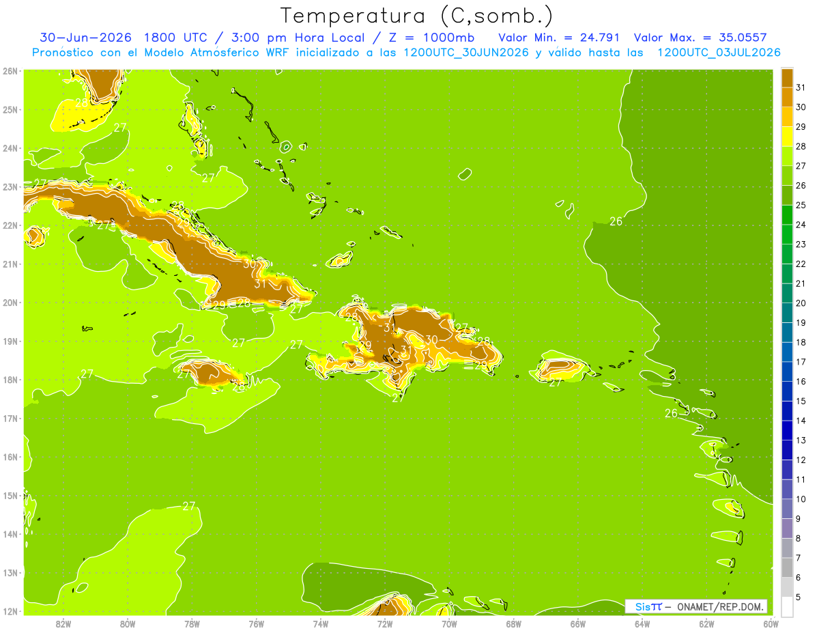Click the 31 label on the color bar

pos(801,87)
